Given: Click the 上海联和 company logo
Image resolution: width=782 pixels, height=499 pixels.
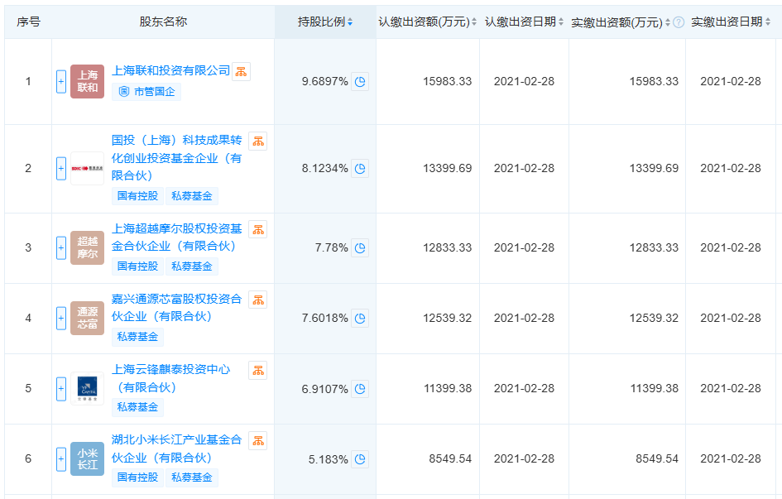Looking at the screenshot, I should 87,81.
